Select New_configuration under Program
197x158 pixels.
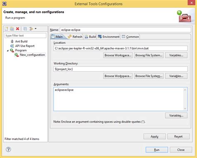click(x=32, y=55)
